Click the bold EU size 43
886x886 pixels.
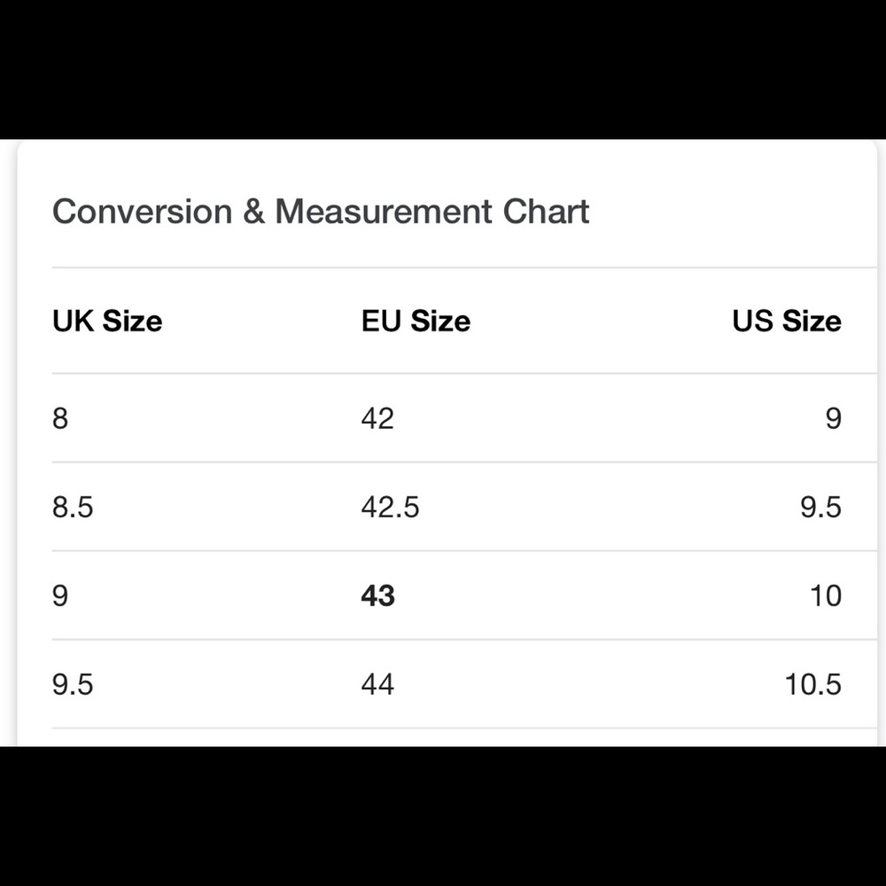[x=378, y=596]
